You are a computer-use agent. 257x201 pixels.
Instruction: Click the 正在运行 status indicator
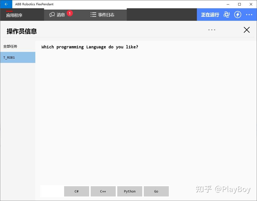(210, 15)
